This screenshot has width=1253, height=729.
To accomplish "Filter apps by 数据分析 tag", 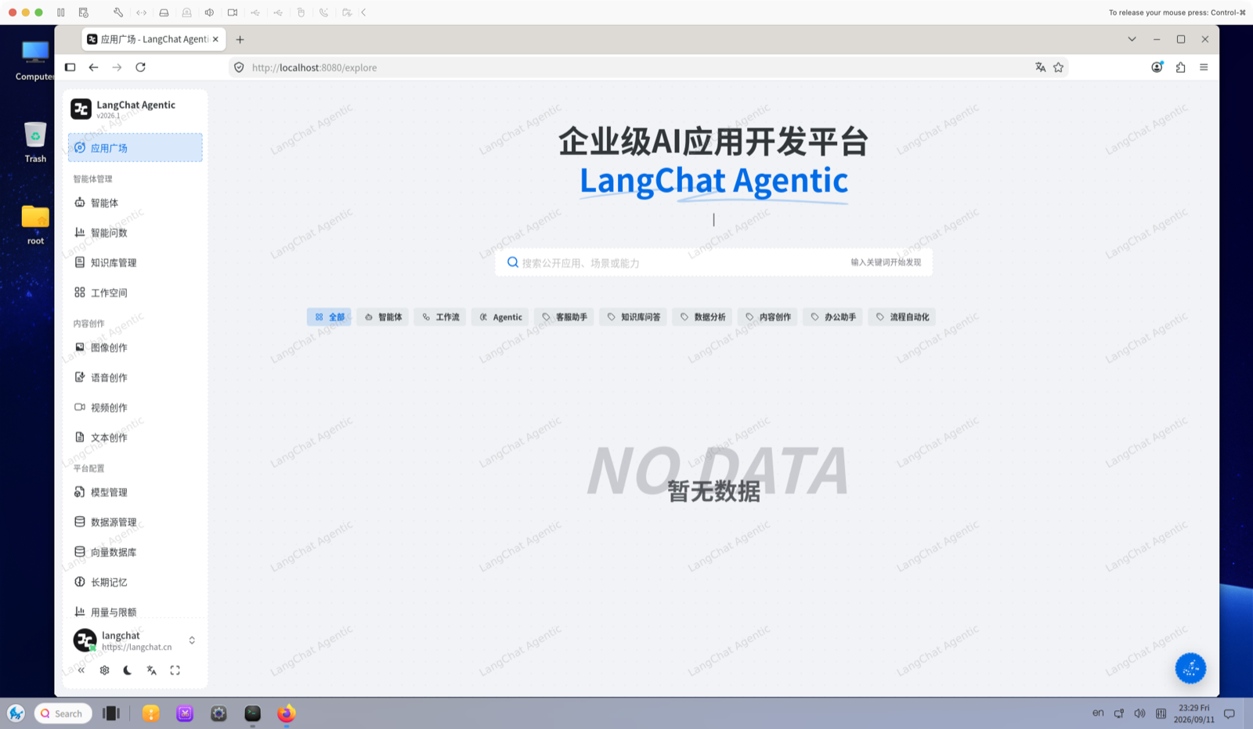I will (x=702, y=317).
